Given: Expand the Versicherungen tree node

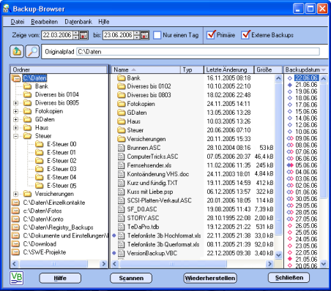Looking at the screenshot, I should [x=16, y=194].
